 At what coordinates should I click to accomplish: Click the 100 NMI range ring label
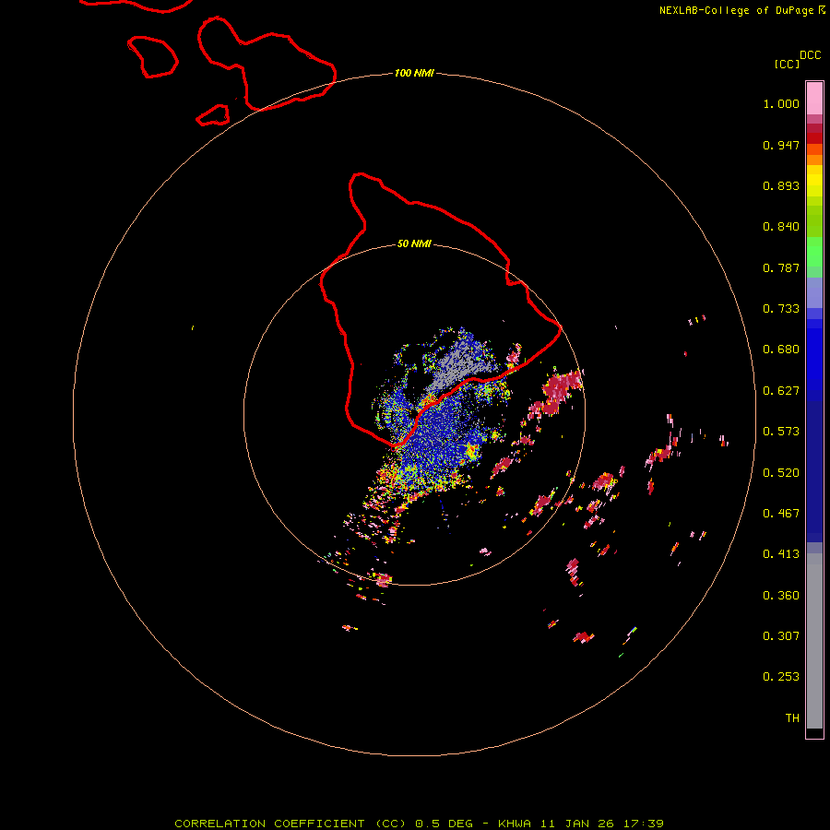414,73
